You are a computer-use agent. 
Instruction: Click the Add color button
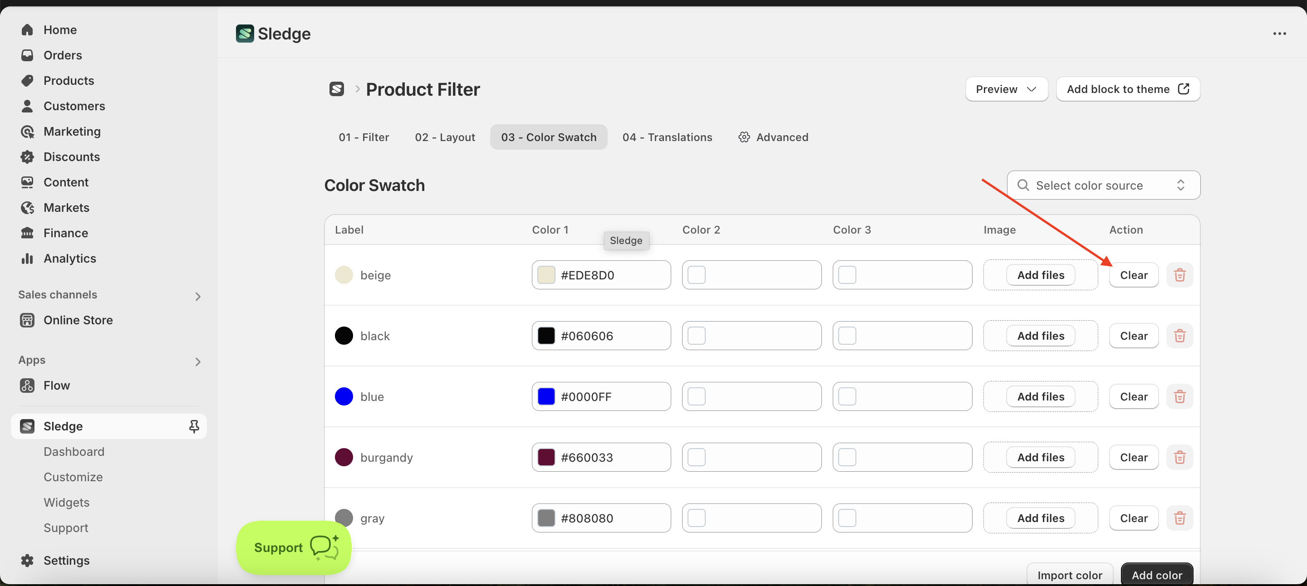(1157, 575)
